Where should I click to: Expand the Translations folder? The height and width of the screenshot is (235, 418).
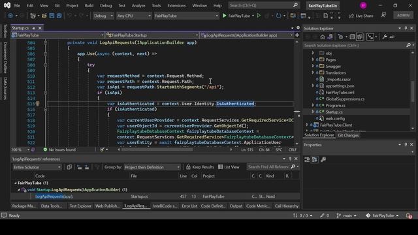pyautogui.click(x=313, y=72)
